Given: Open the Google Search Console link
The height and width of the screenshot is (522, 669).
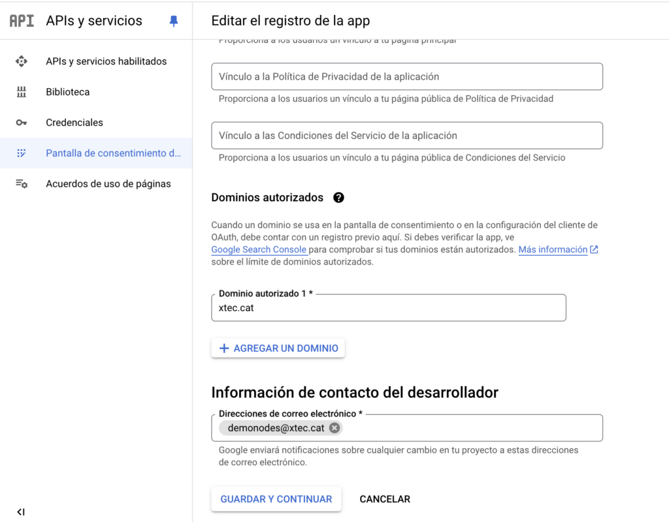Looking at the screenshot, I should [259, 250].
